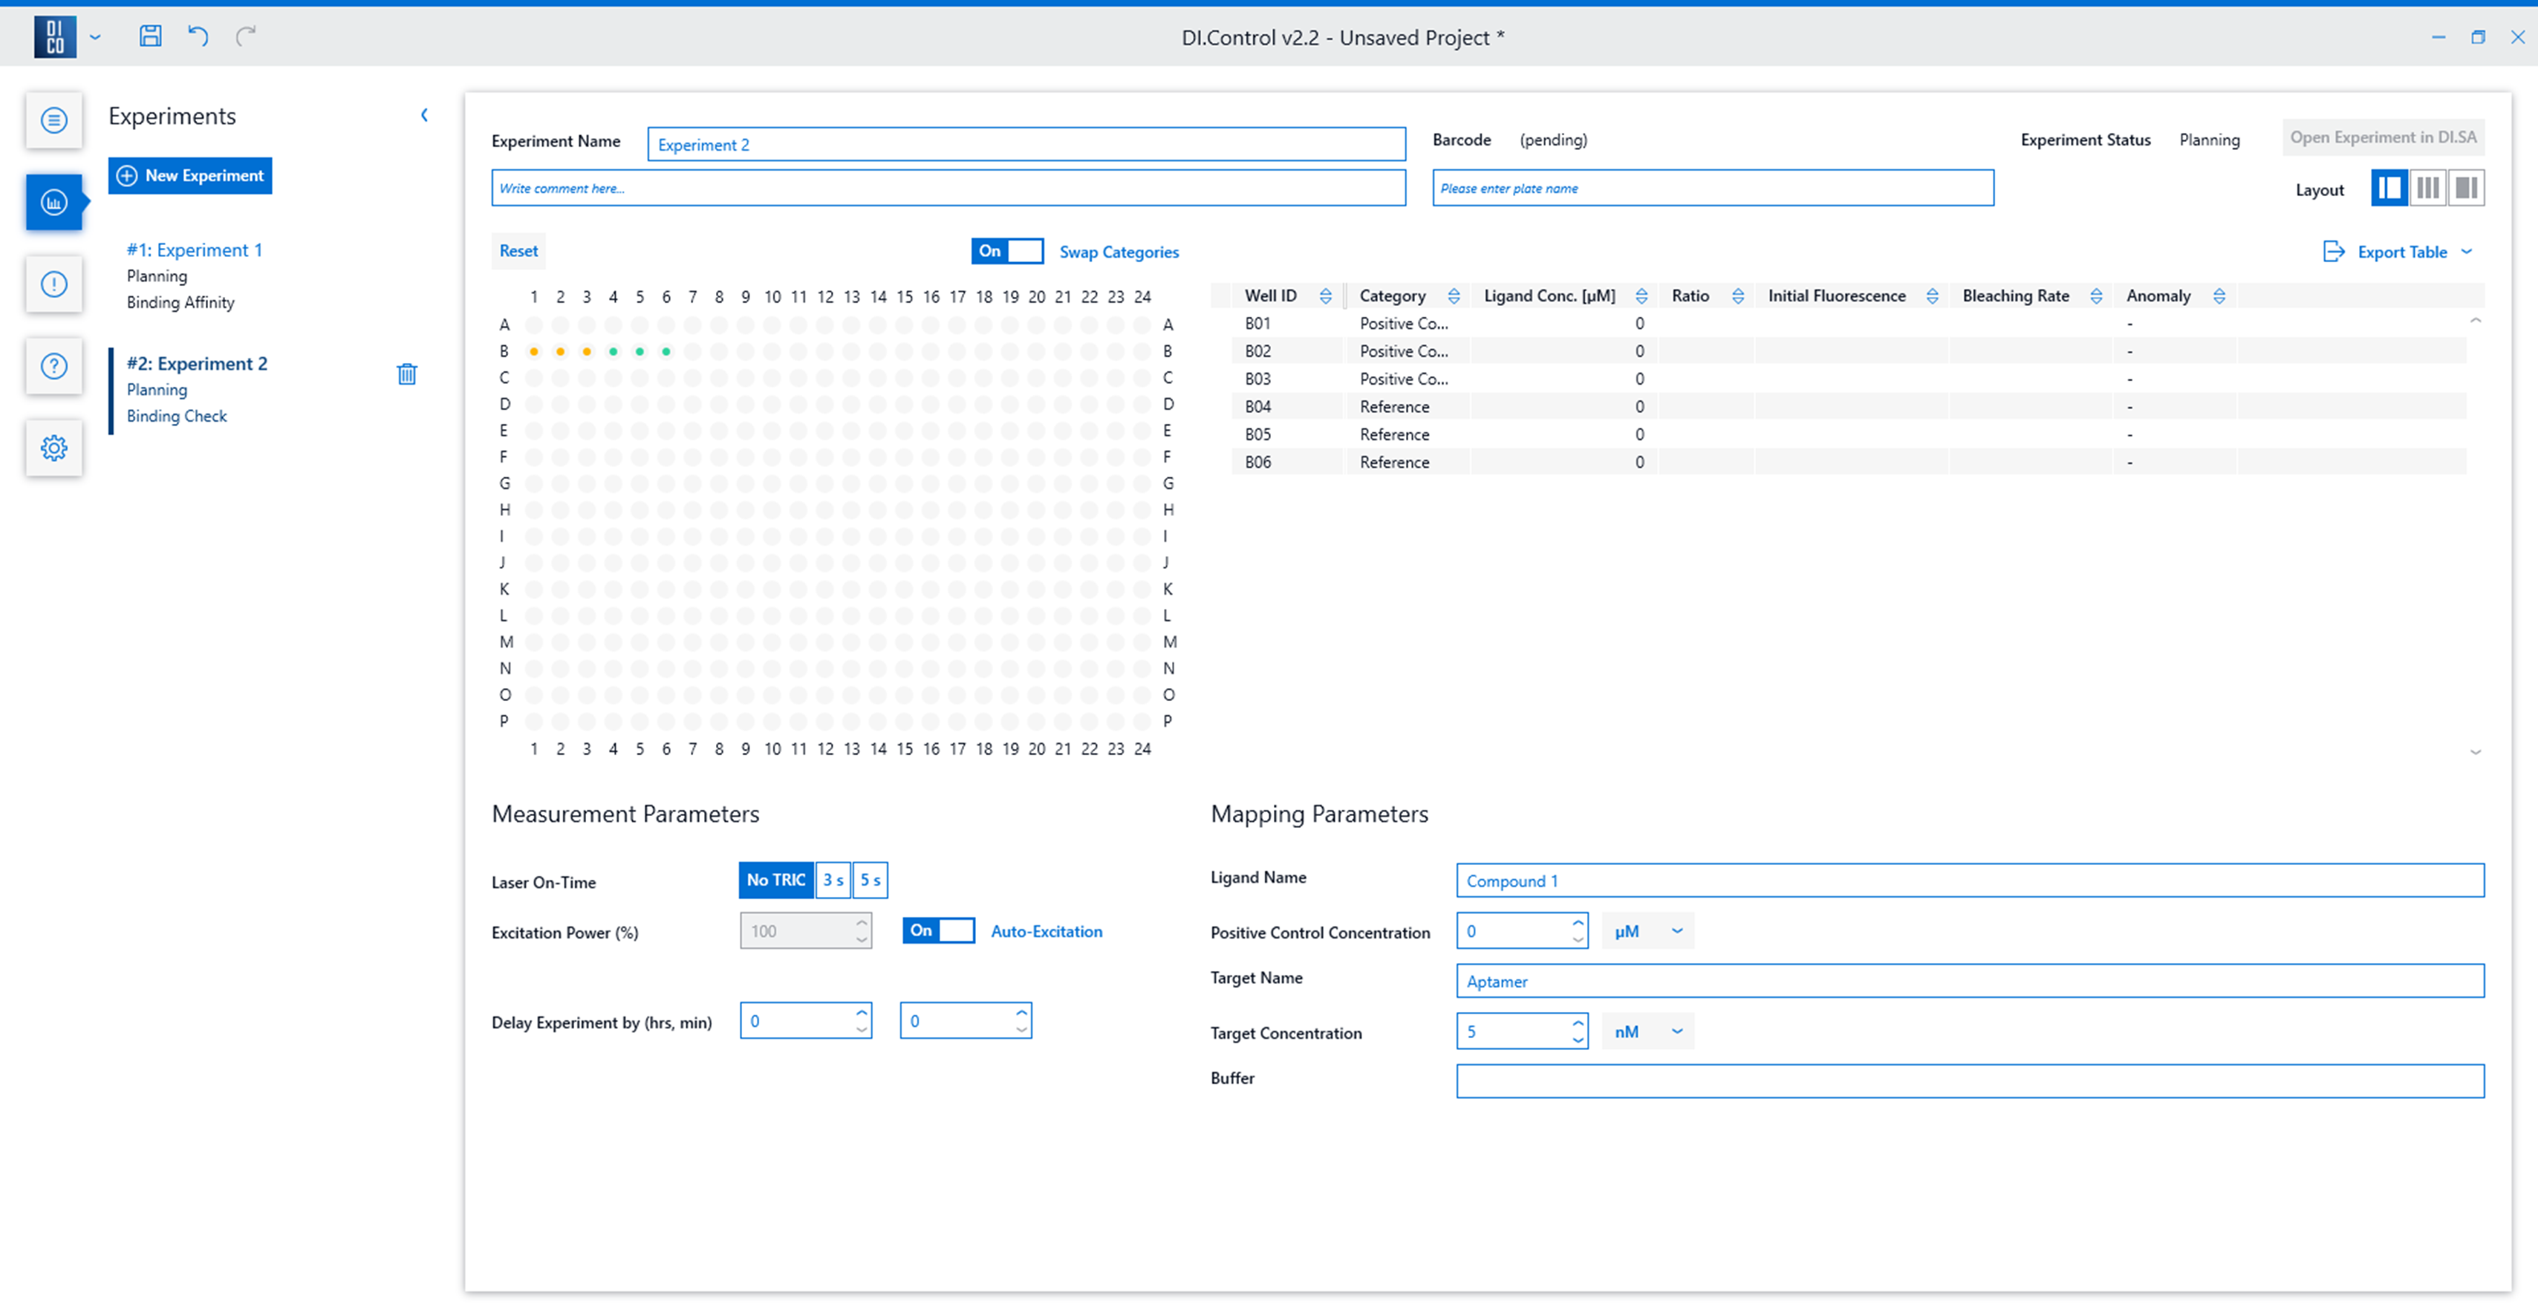The image size is (2538, 1306).
Task: Select 5 s laser on-time
Action: (870, 880)
